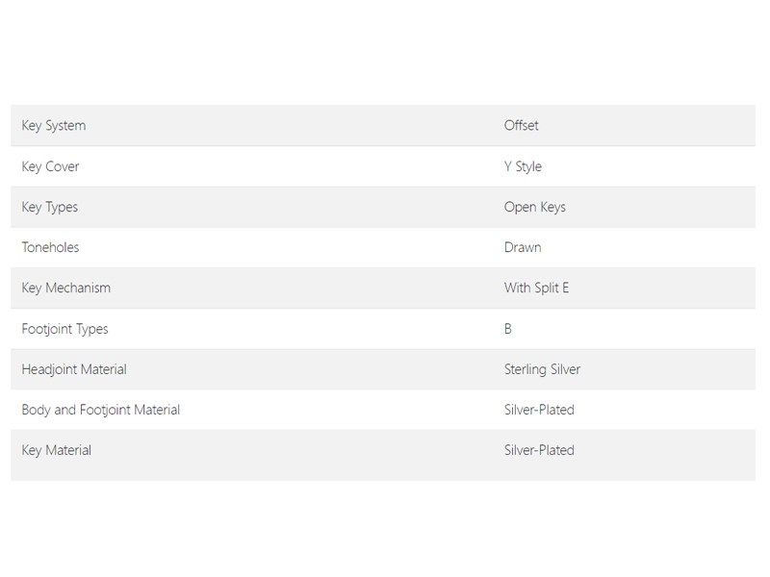The height and width of the screenshot is (577, 770).
Task: Click Body and Footjoint Material label
Action: (x=101, y=410)
